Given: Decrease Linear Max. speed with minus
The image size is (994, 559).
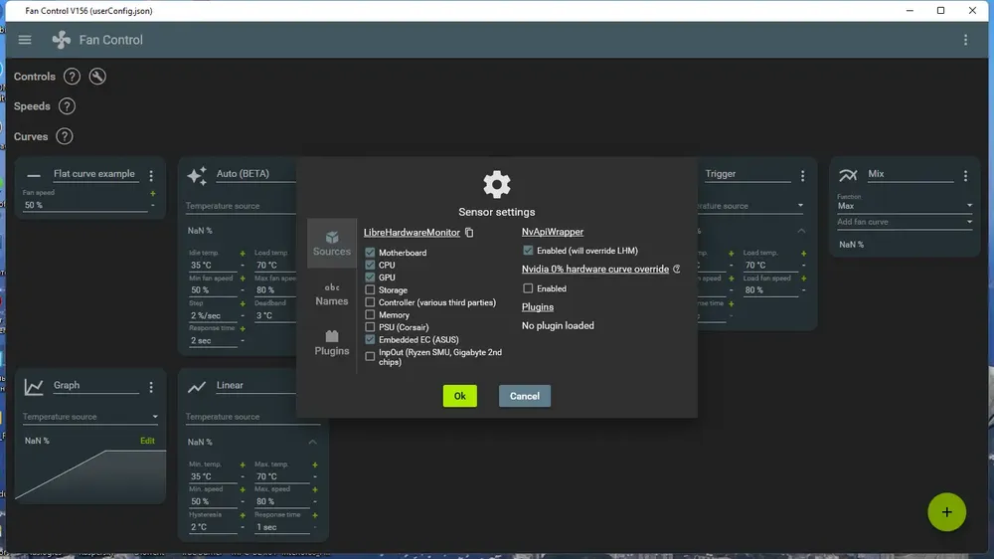Looking at the screenshot, I should 315,502.
